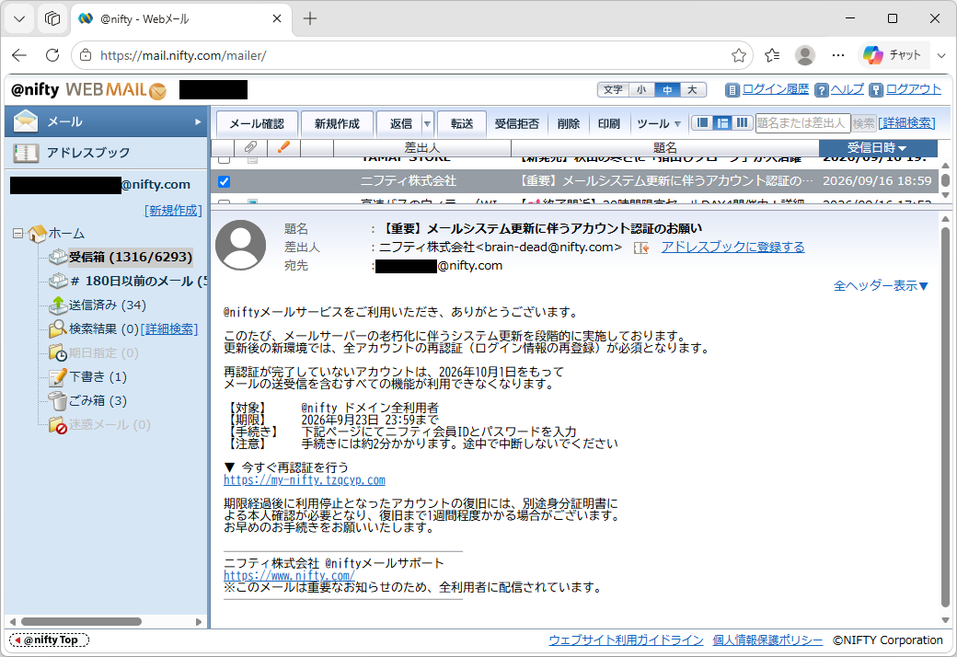Collapse the ホーム folder tree
The width and height of the screenshot is (957, 657).
tap(17, 233)
